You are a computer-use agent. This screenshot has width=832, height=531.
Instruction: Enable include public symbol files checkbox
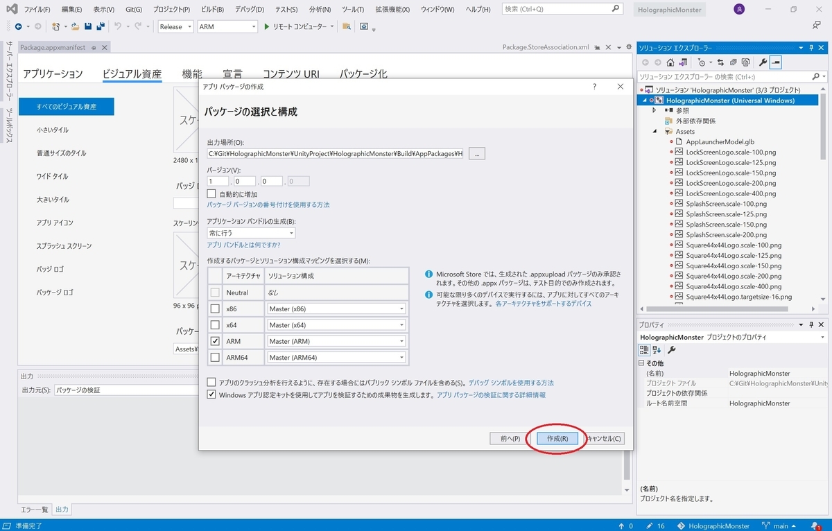point(212,383)
